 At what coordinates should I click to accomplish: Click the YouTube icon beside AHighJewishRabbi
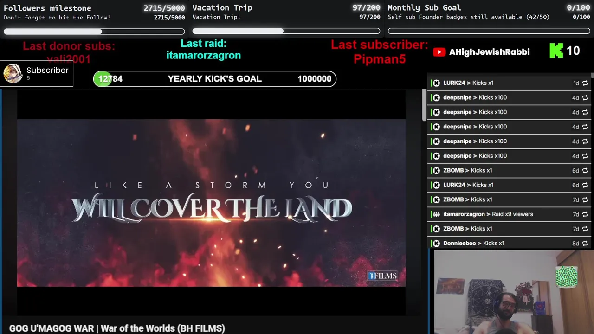(x=439, y=52)
